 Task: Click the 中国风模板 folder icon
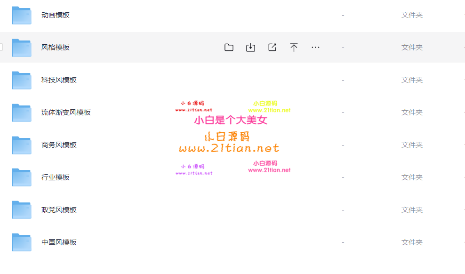(22, 242)
